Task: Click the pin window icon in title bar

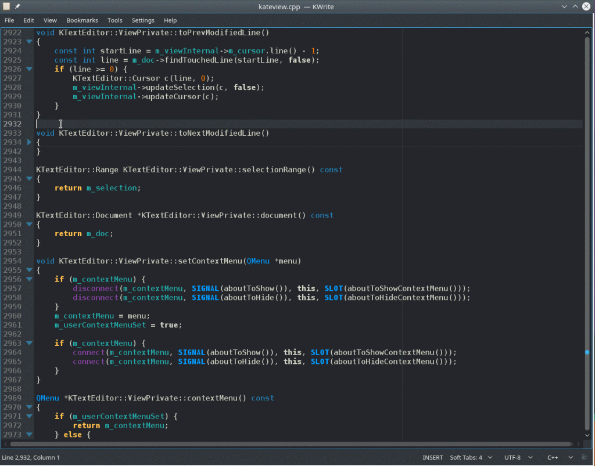Action: coord(17,6)
